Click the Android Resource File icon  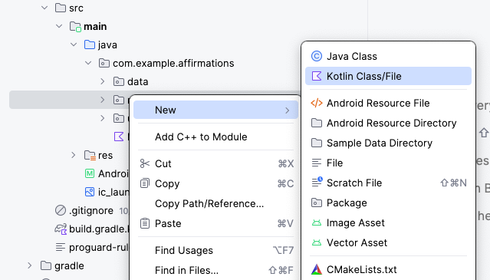click(317, 103)
